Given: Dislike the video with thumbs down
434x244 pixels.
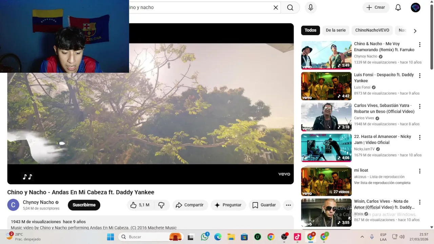Looking at the screenshot, I should (x=161, y=205).
